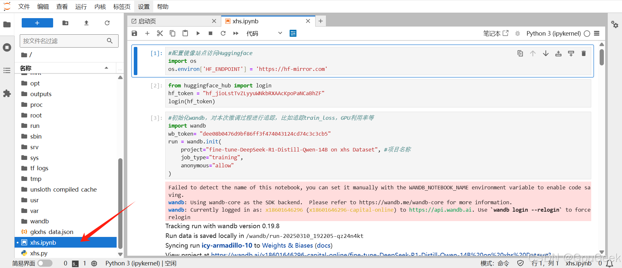Open the notifications bell in status bar
Image resolution: width=622 pixels, height=268 pixels.
click(x=609, y=263)
